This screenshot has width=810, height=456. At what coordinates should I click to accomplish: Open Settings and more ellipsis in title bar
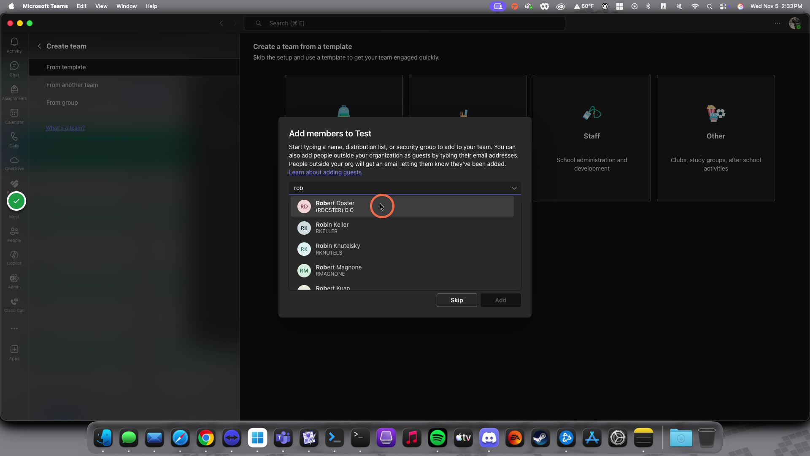[778, 23]
